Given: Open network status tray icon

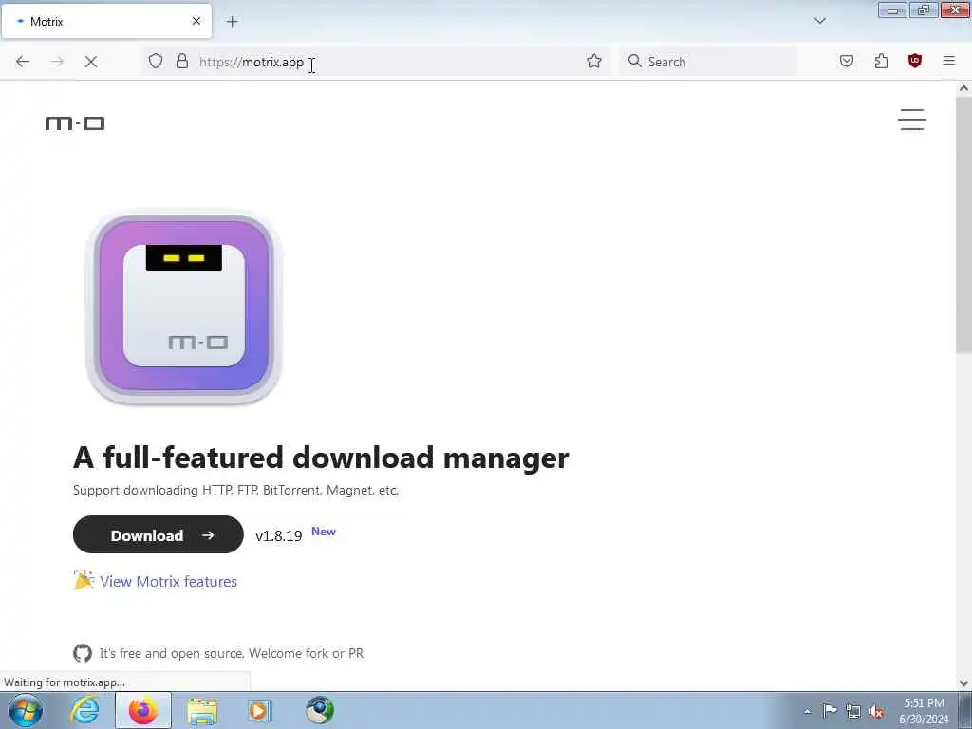Looking at the screenshot, I should click(853, 711).
